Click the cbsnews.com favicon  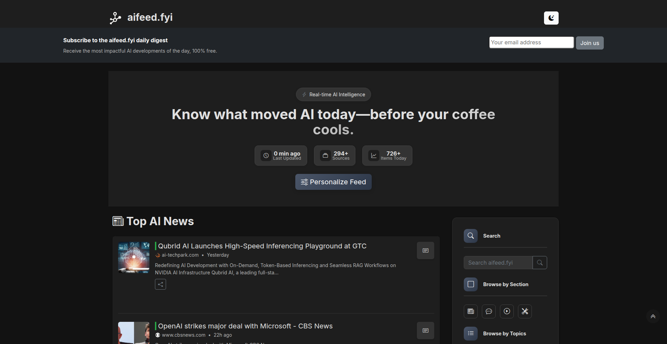click(158, 335)
